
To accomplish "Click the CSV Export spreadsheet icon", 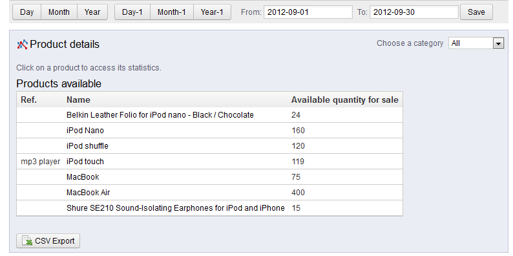I will tap(28, 241).
